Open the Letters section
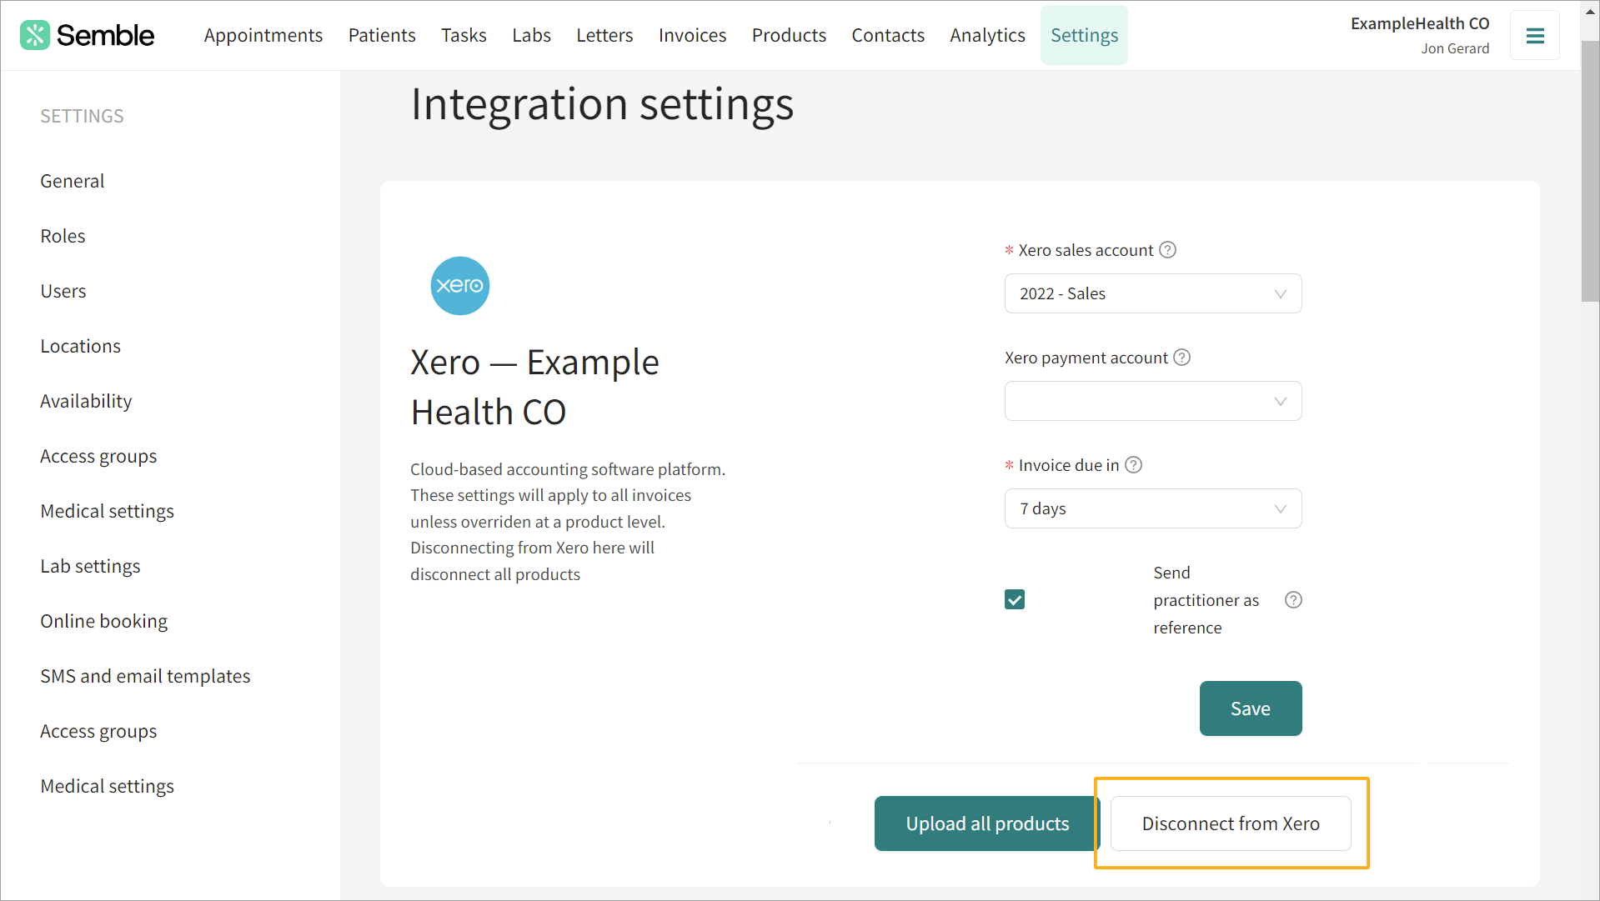Screen dimensions: 1600x901 point(604,35)
